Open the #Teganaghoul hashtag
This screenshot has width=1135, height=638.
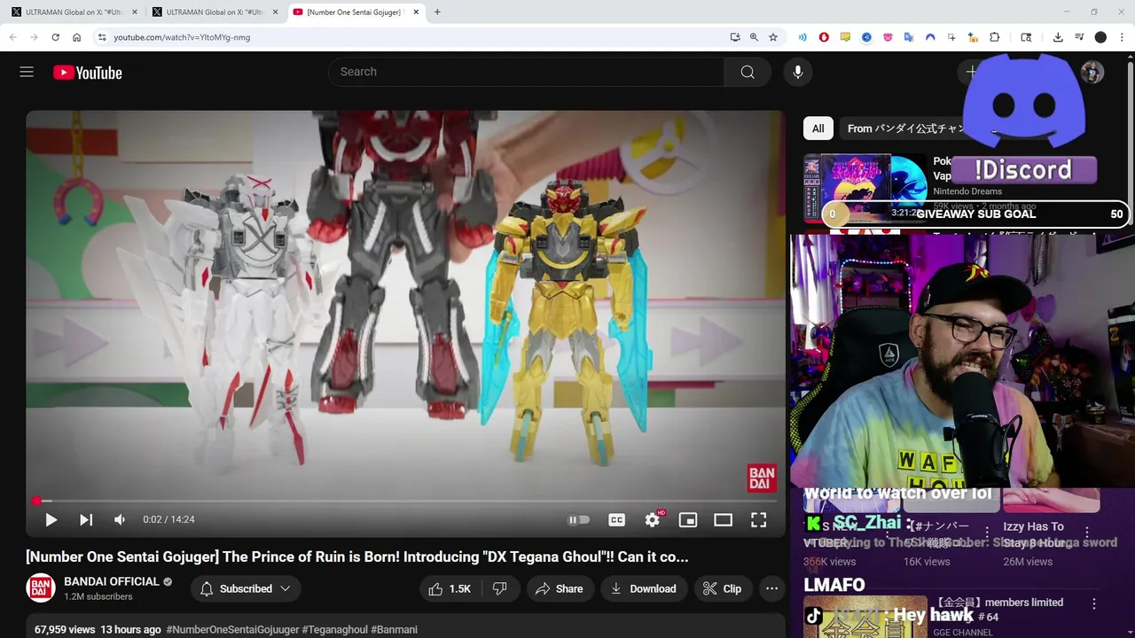point(334,629)
